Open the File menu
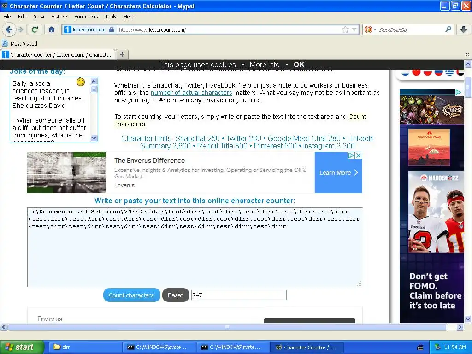472x354 pixels. click(7, 17)
